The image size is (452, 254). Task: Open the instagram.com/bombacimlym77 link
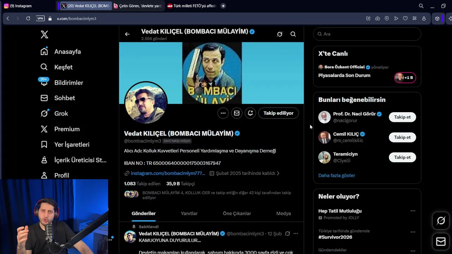pyautogui.click(x=168, y=173)
